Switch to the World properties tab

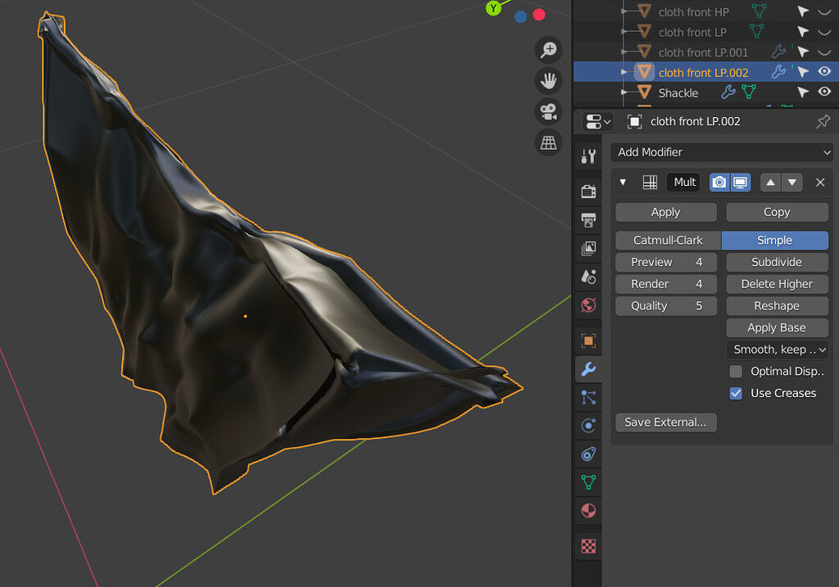point(588,305)
